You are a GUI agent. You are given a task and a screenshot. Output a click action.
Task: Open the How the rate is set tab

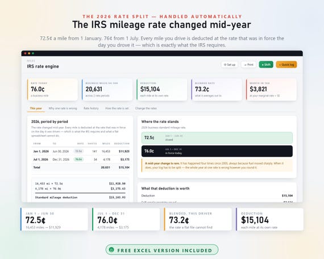click(x=117, y=108)
